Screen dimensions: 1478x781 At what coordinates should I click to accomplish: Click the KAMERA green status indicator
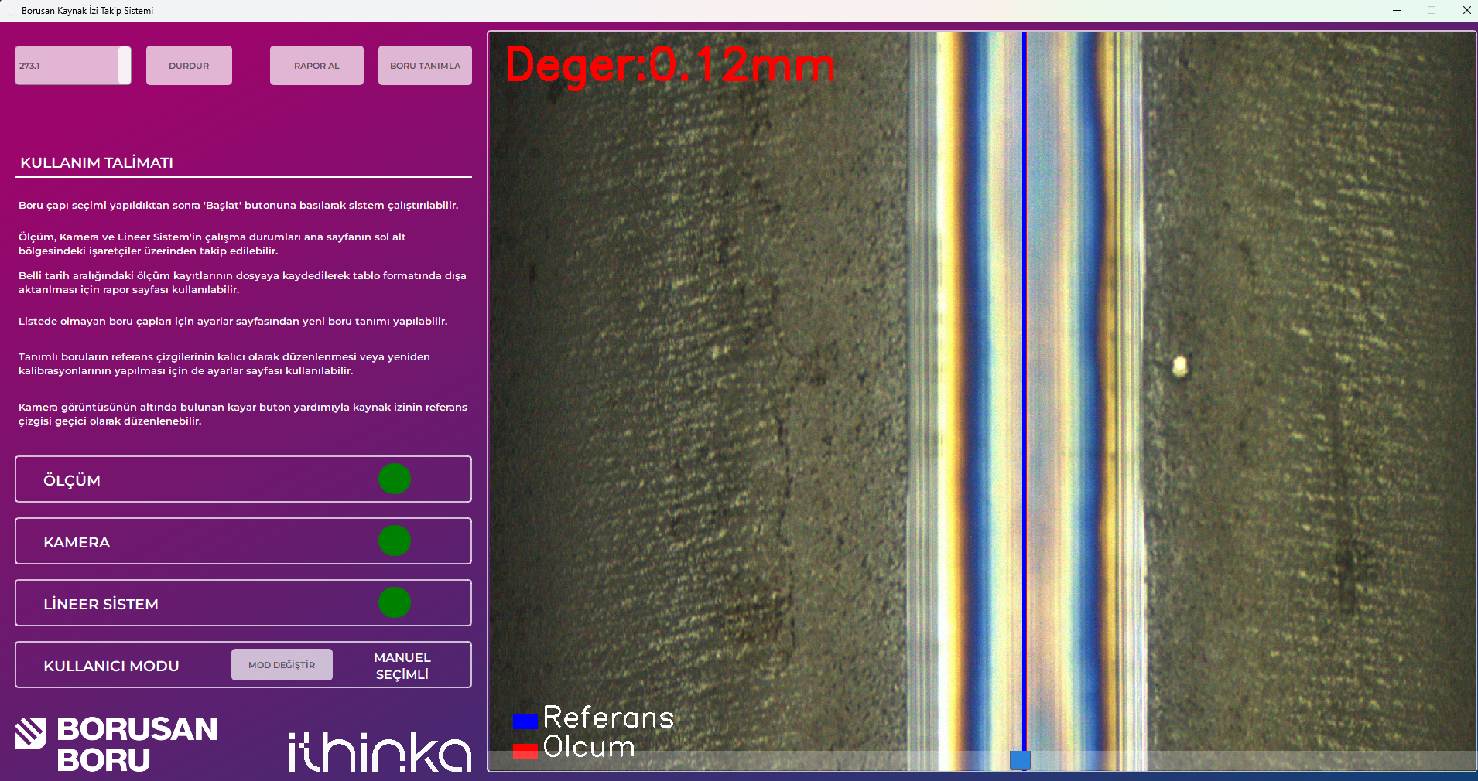pyautogui.click(x=395, y=541)
